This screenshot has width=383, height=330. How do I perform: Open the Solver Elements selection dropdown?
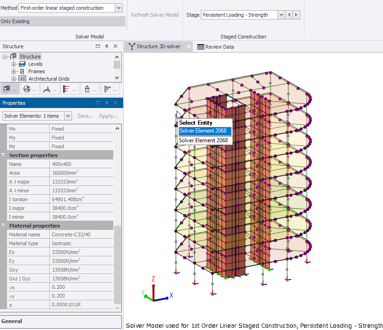[x=68, y=116]
